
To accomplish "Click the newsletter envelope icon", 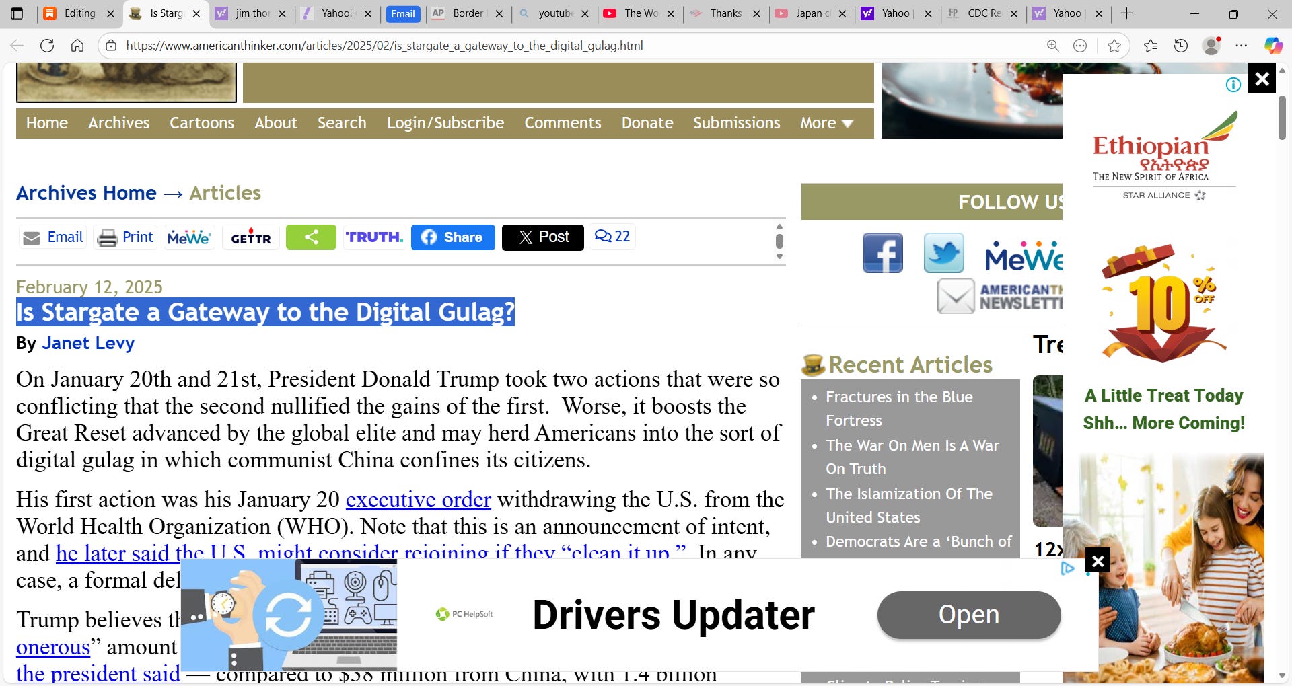I will click(956, 296).
